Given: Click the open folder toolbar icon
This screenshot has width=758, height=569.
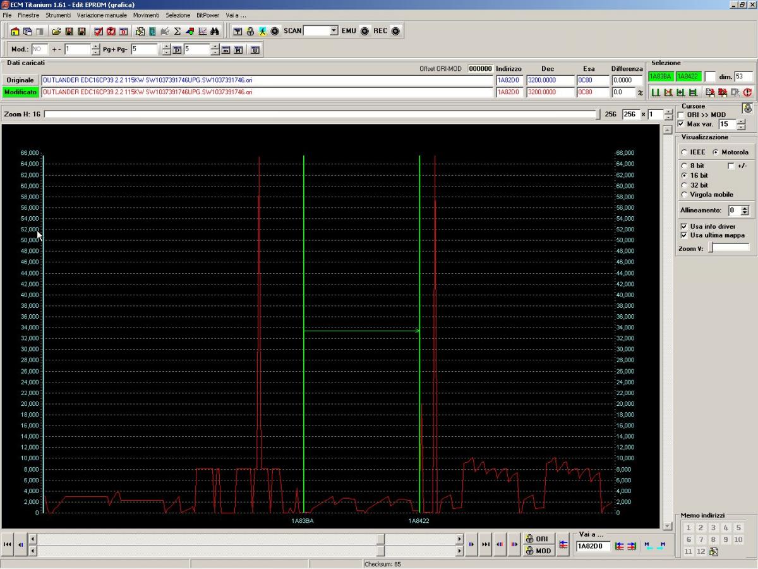Looking at the screenshot, I should pyautogui.click(x=56, y=31).
